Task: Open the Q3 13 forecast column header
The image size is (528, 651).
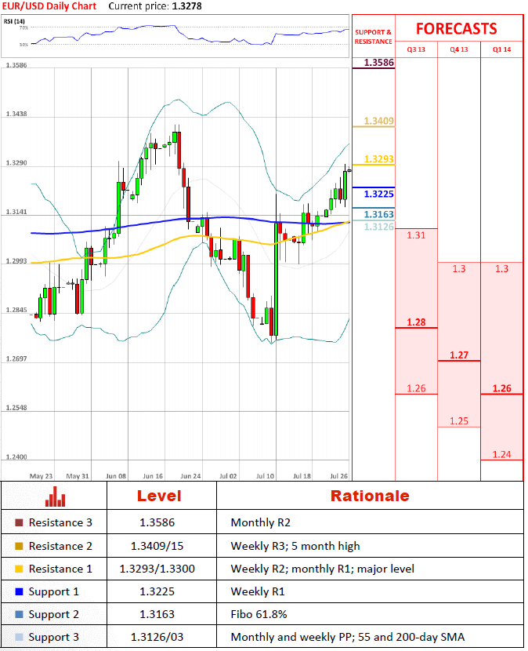Action: click(x=416, y=49)
